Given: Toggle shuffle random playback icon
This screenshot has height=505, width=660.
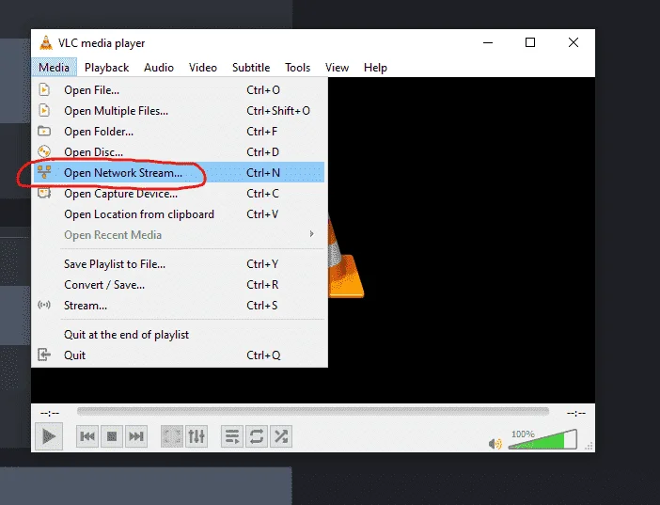Looking at the screenshot, I should point(281,436).
